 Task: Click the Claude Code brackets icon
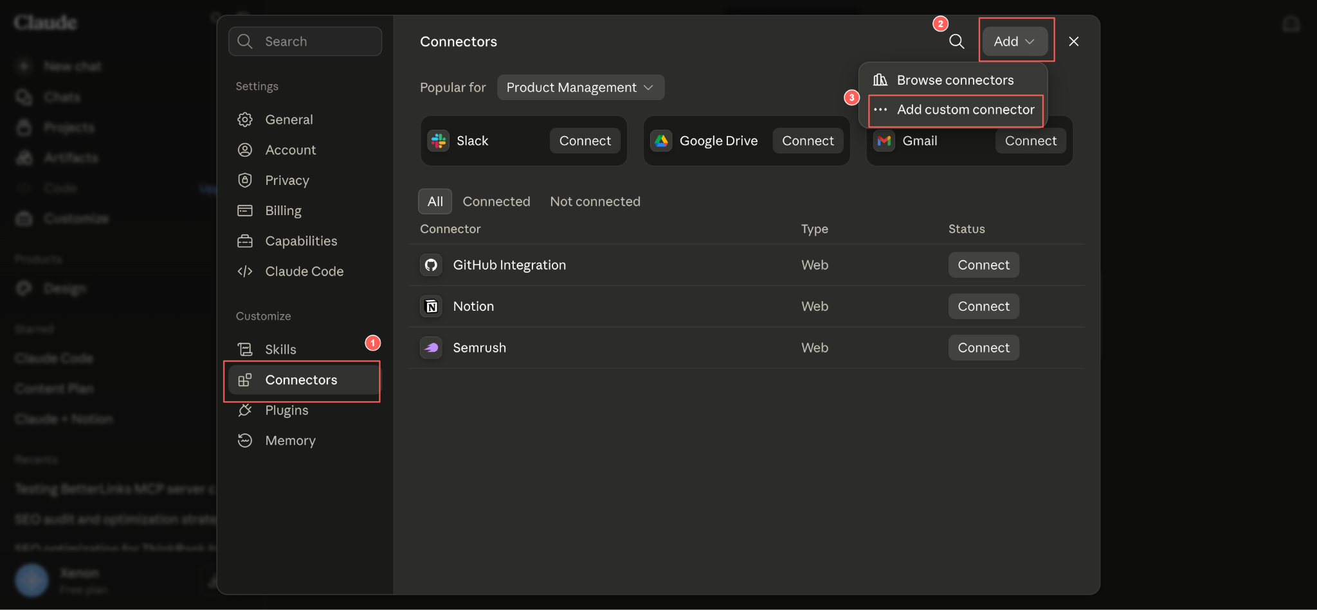pyautogui.click(x=245, y=271)
